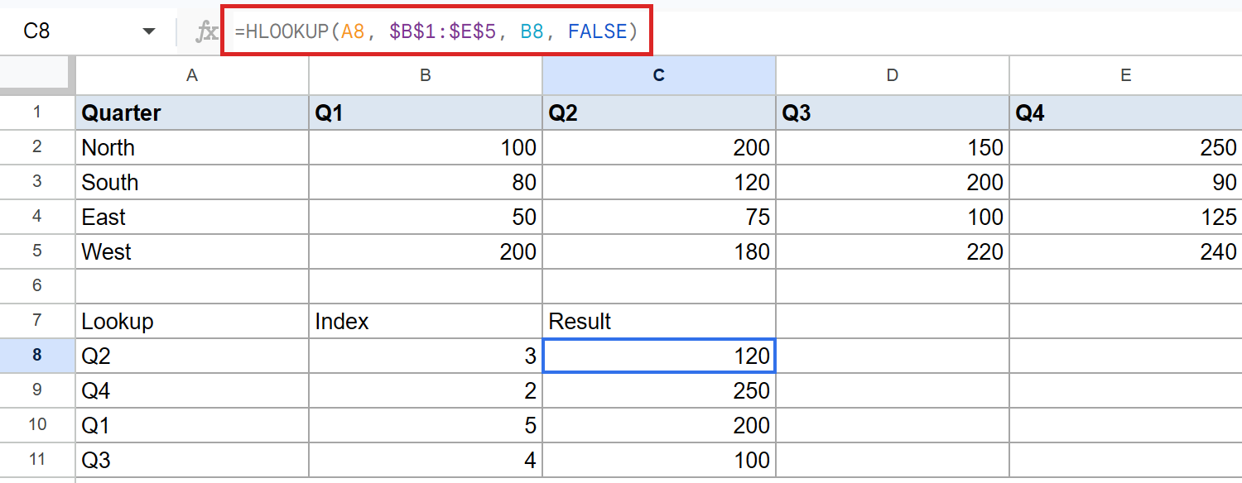Viewport: 1242px width, 483px height.
Task: Select row 2 header
Action: (x=37, y=147)
